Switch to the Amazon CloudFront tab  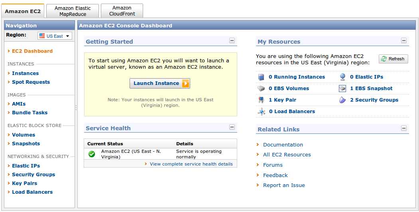tap(122, 11)
